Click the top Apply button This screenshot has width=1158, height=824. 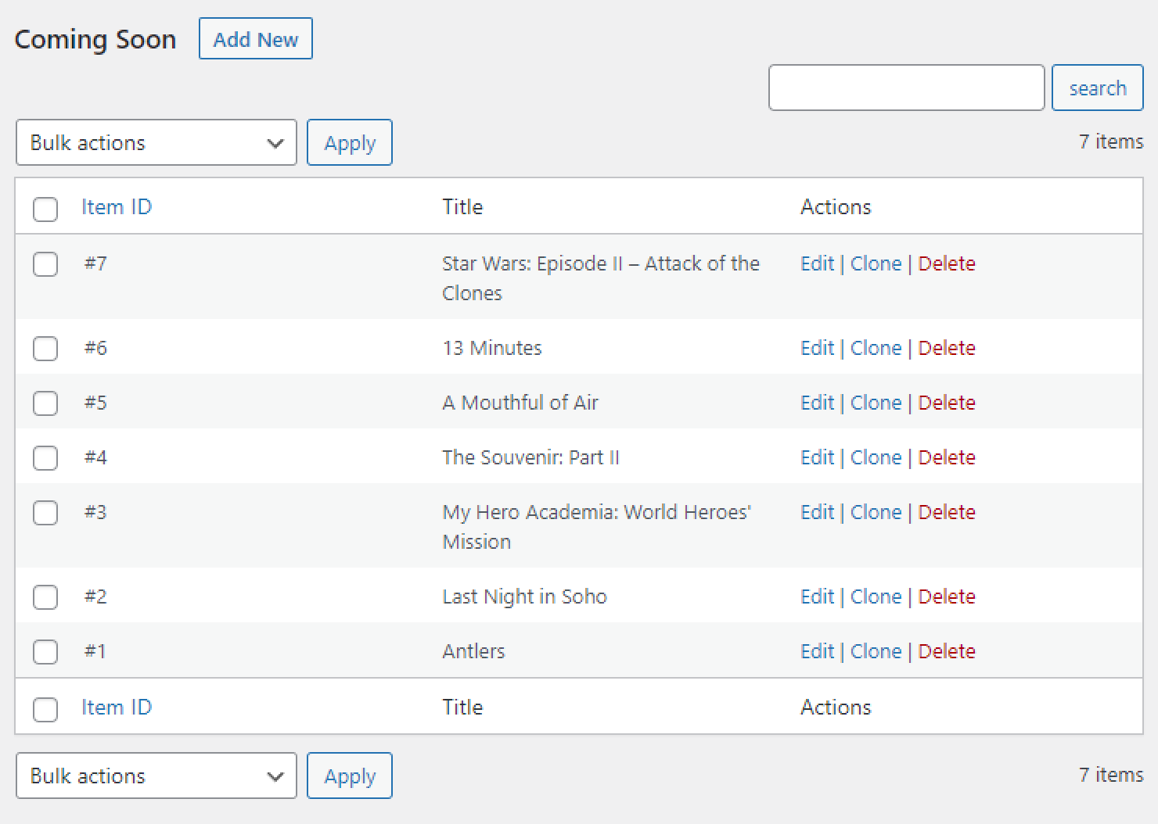(x=350, y=142)
